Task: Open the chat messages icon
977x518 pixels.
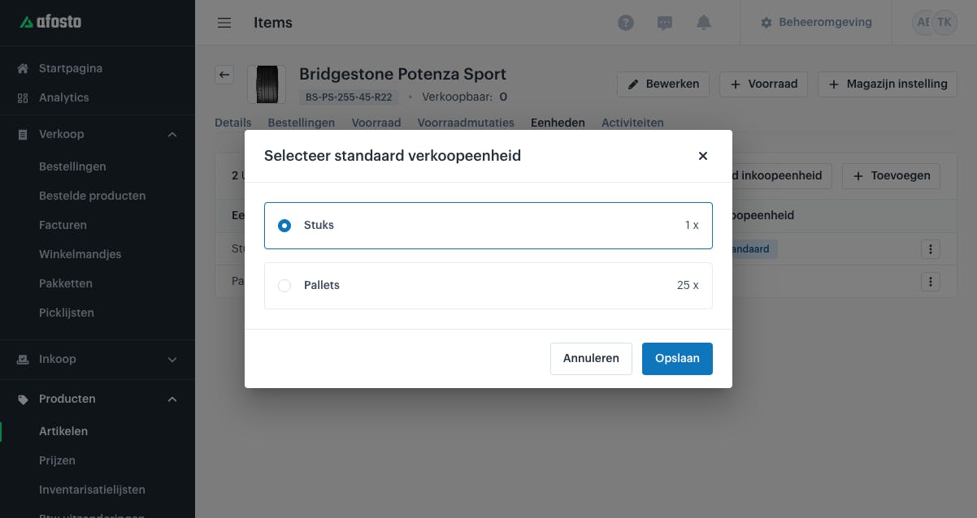Action: tap(665, 23)
